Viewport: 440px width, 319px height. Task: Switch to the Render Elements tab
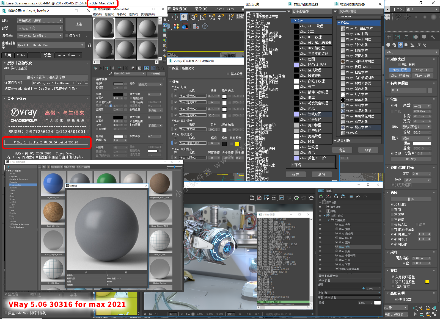68,55
